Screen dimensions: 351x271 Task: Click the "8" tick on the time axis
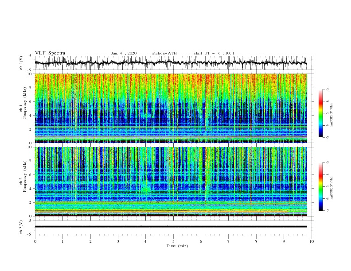coord(256,241)
